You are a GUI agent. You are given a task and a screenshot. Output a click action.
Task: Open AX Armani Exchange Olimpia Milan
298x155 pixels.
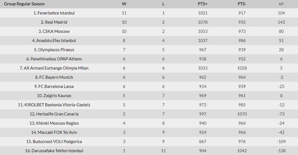54,68
